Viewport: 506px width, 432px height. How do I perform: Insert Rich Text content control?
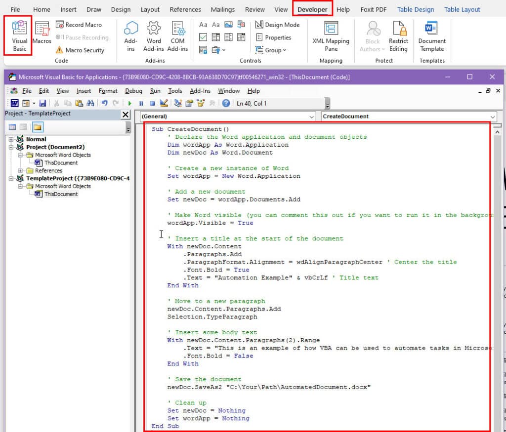pyautogui.click(x=203, y=25)
